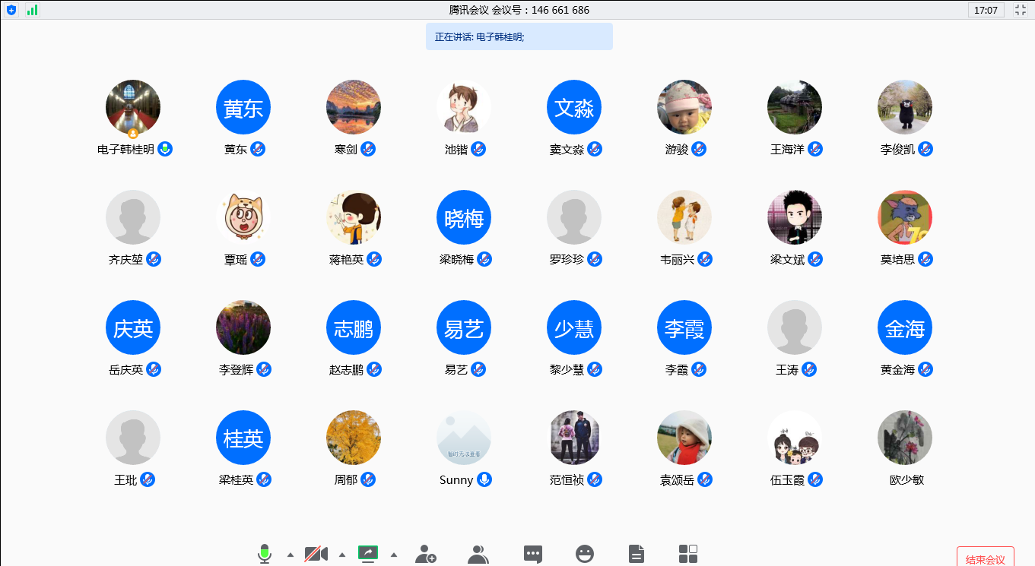This screenshot has width=1035, height=566.
Task: Open the participants list icon
Action: coord(478,555)
